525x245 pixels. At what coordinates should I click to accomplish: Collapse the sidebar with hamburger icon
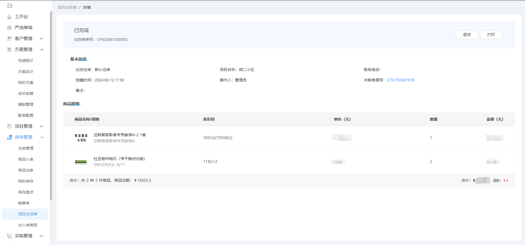9,6
